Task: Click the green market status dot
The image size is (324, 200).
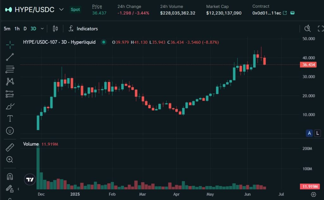Action: coord(104,42)
